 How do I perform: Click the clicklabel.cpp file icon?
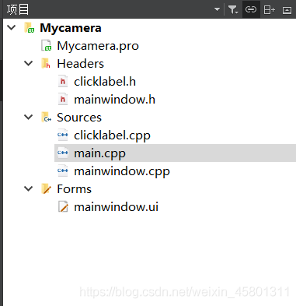coord(63,135)
